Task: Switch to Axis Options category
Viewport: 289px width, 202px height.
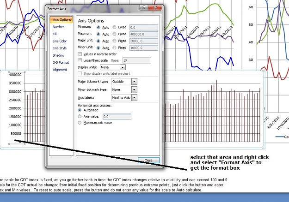Action: (61, 19)
